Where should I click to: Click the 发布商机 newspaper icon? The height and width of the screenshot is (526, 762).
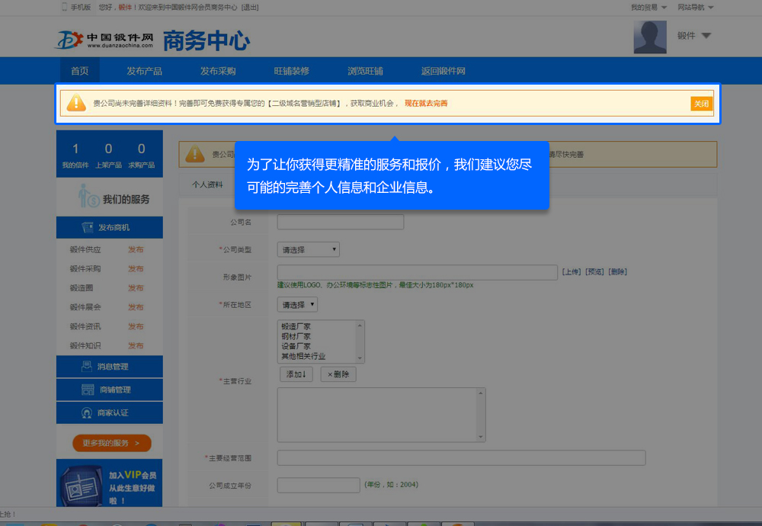pos(88,227)
